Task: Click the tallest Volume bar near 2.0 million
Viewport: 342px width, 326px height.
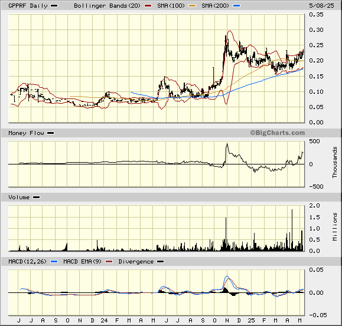Action: [x=292, y=230]
